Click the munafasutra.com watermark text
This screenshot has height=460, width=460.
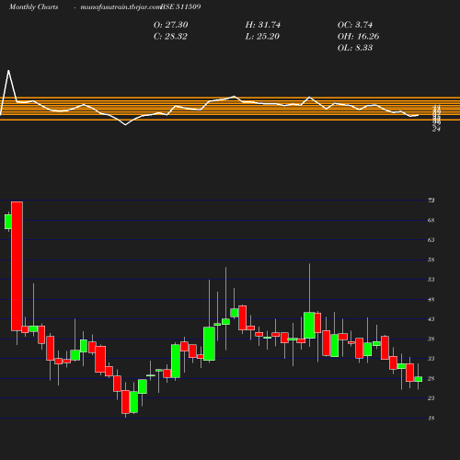[x=121, y=6]
